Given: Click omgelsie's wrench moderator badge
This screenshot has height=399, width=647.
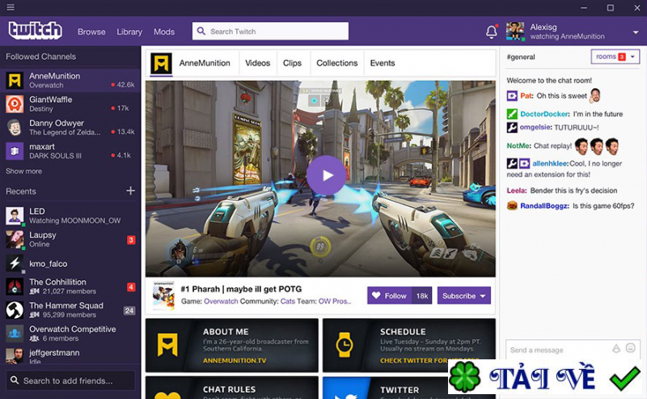Looking at the screenshot, I should (x=512, y=127).
